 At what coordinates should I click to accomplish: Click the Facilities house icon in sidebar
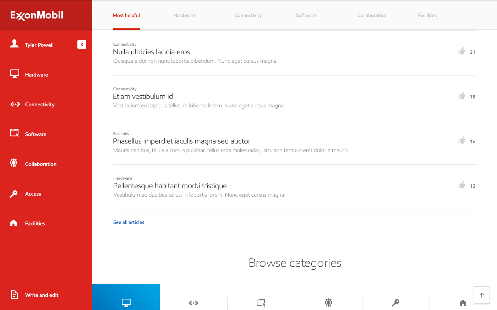(x=13, y=223)
